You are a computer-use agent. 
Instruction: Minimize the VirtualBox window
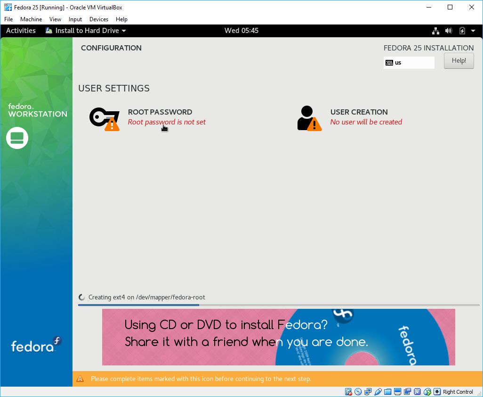429,8
